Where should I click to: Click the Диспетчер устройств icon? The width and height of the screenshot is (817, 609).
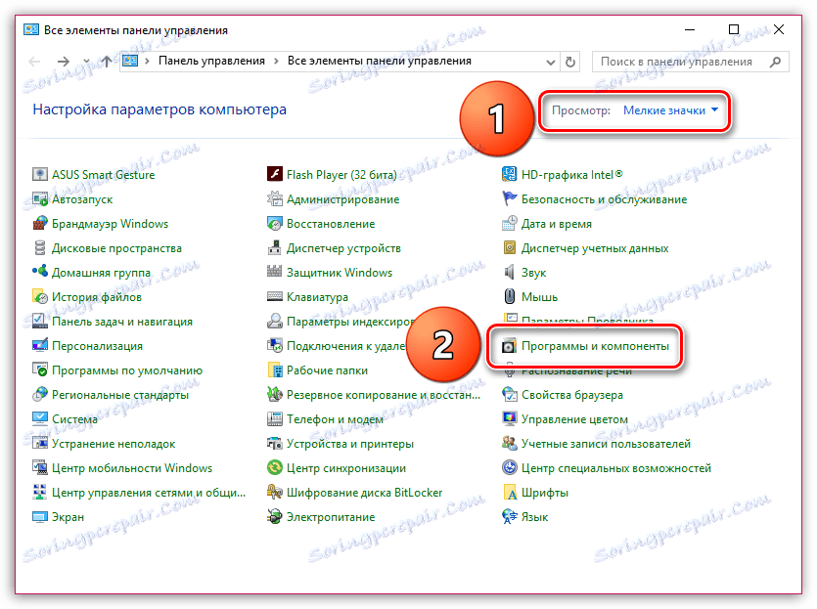(x=275, y=247)
